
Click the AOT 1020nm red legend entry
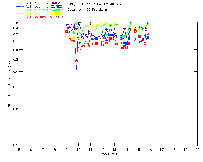(x=40, y=17)
